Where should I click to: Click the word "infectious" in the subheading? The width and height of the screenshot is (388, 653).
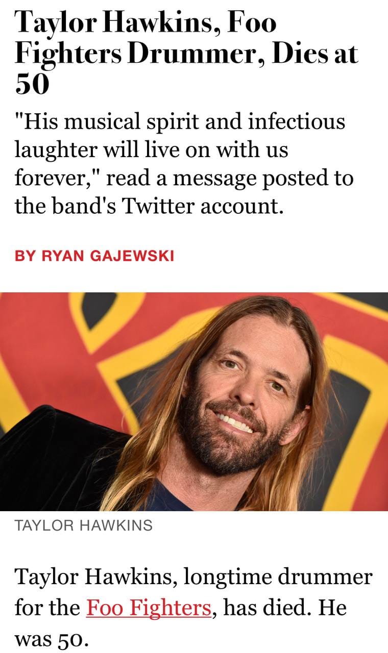[296, 122]
